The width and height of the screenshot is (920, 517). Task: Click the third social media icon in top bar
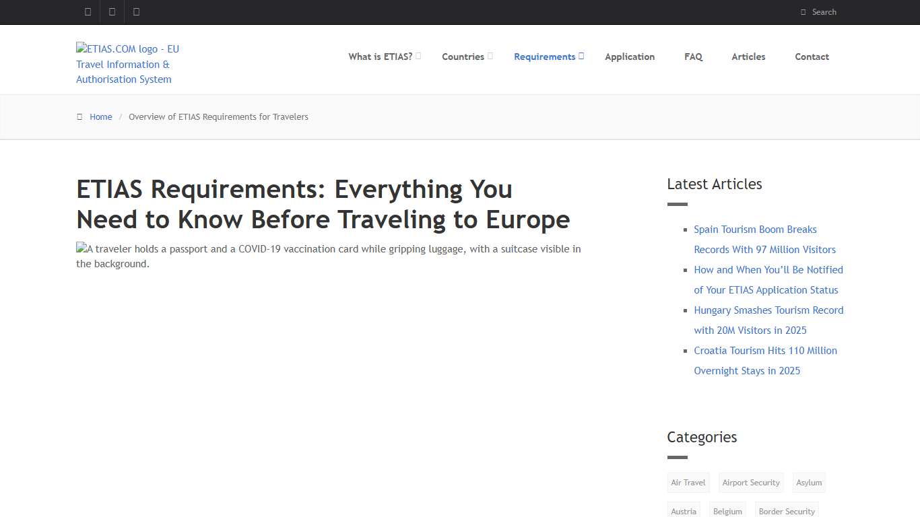(x=137, y=11)
